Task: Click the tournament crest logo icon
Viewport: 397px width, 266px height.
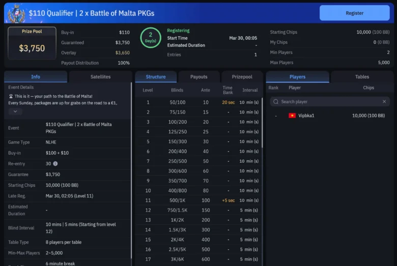Action: pyautogui.click(x=16, y=14)
